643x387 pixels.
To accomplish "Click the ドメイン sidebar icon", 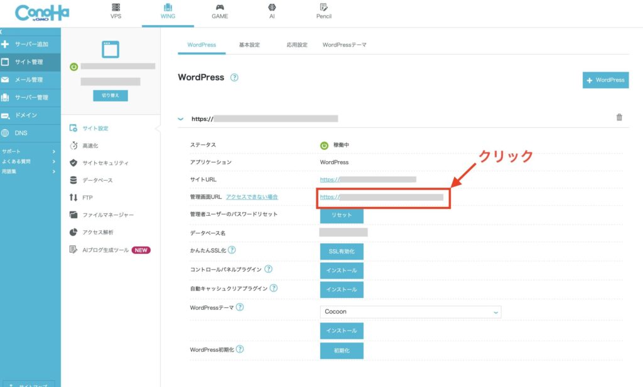I will tap(5, 115).
